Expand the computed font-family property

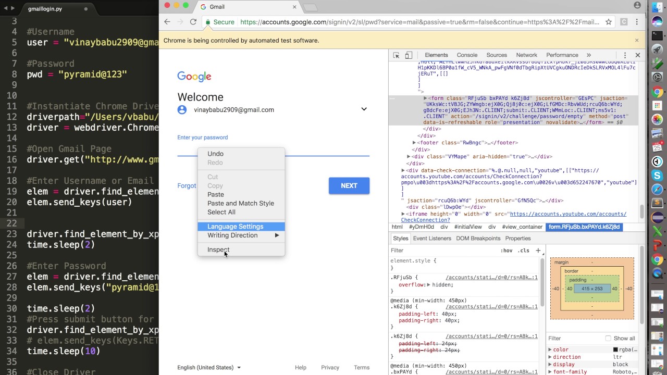click(x=550, y=372)
